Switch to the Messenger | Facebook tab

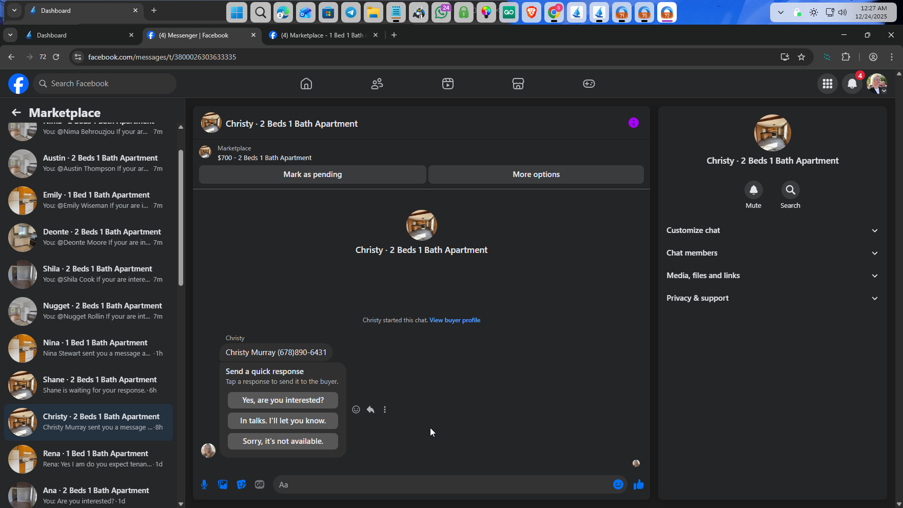tap(202, 35)
